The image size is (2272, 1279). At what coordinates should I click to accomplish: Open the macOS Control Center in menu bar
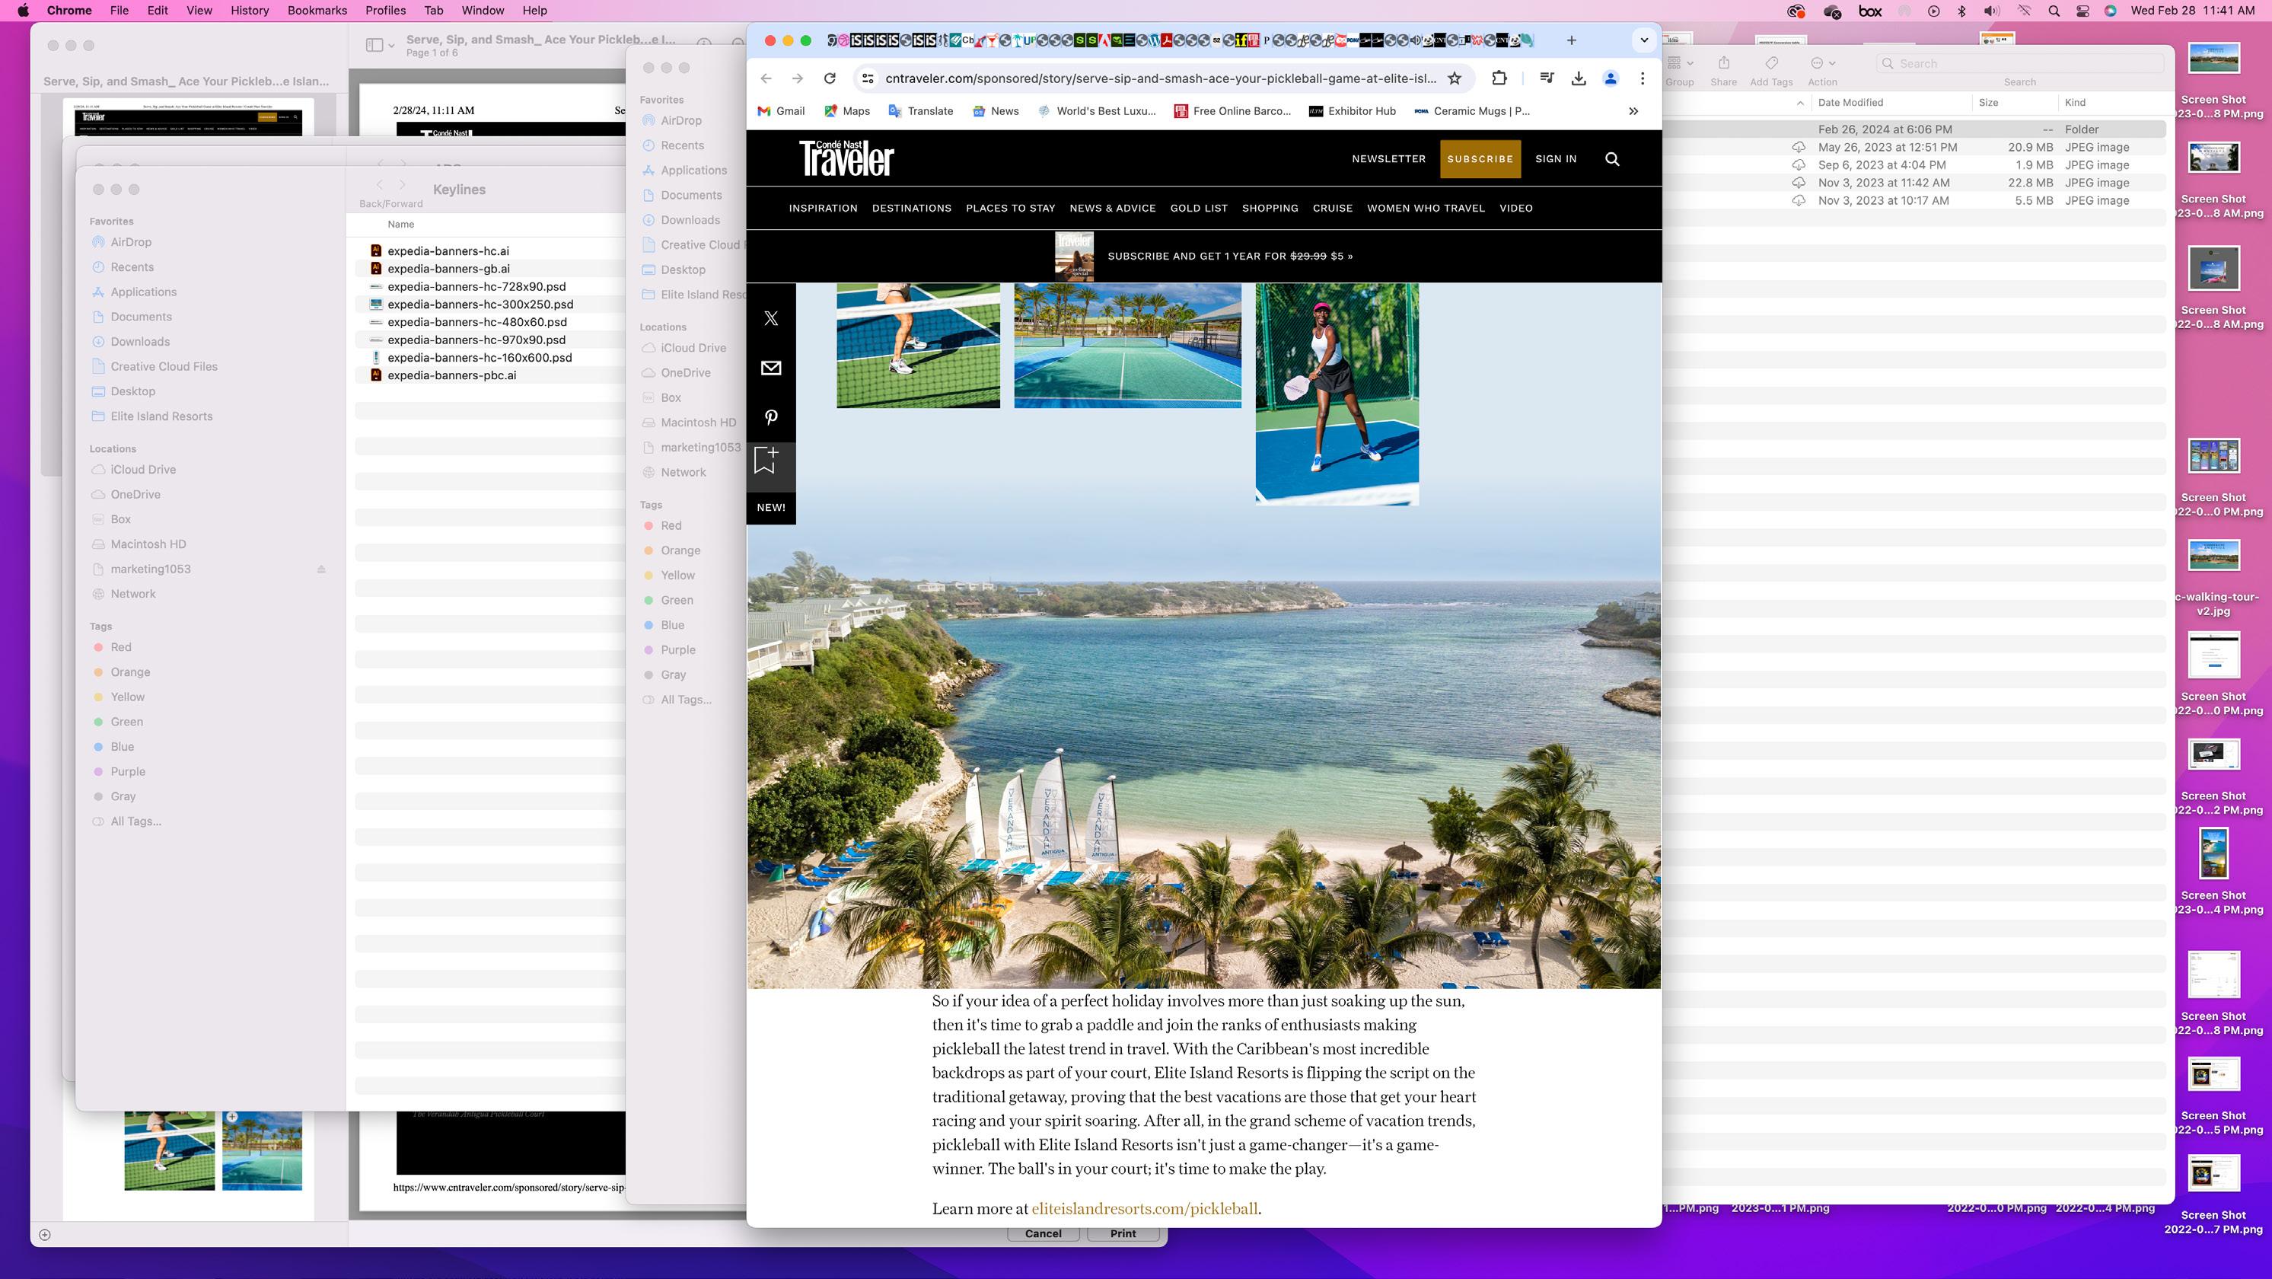coord(2082,11)
